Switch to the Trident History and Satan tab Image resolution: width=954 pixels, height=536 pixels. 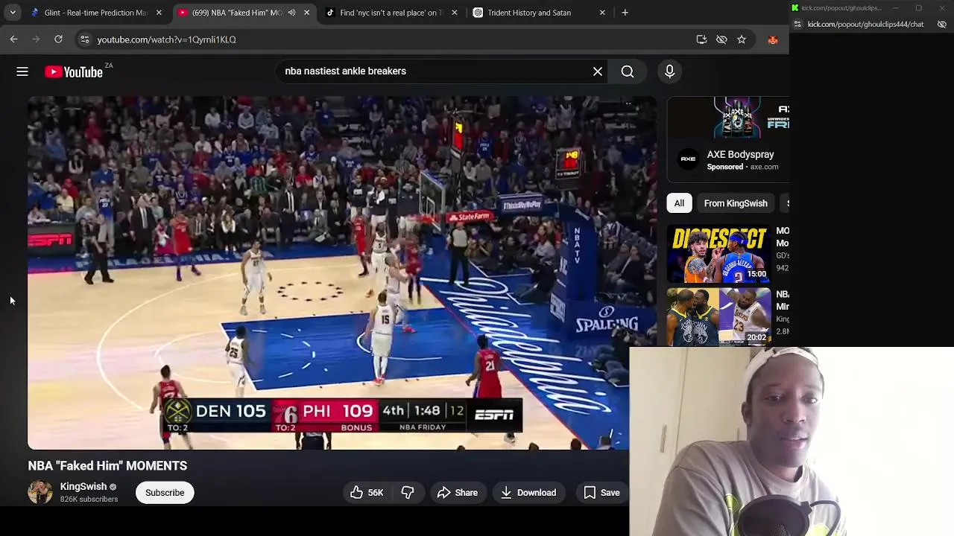(x=529, y=13)
